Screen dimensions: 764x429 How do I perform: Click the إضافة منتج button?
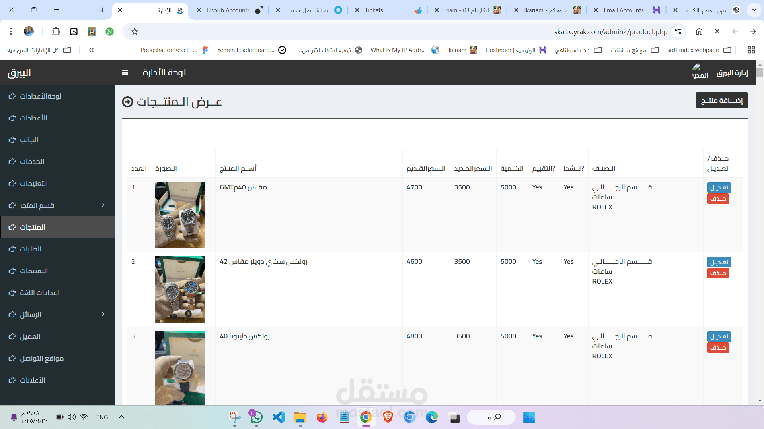tap(721, 100)
